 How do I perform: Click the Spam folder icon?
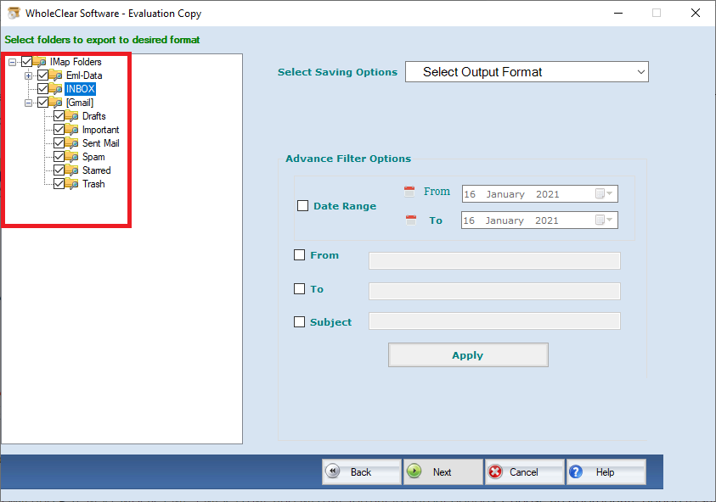coord(71,157)
